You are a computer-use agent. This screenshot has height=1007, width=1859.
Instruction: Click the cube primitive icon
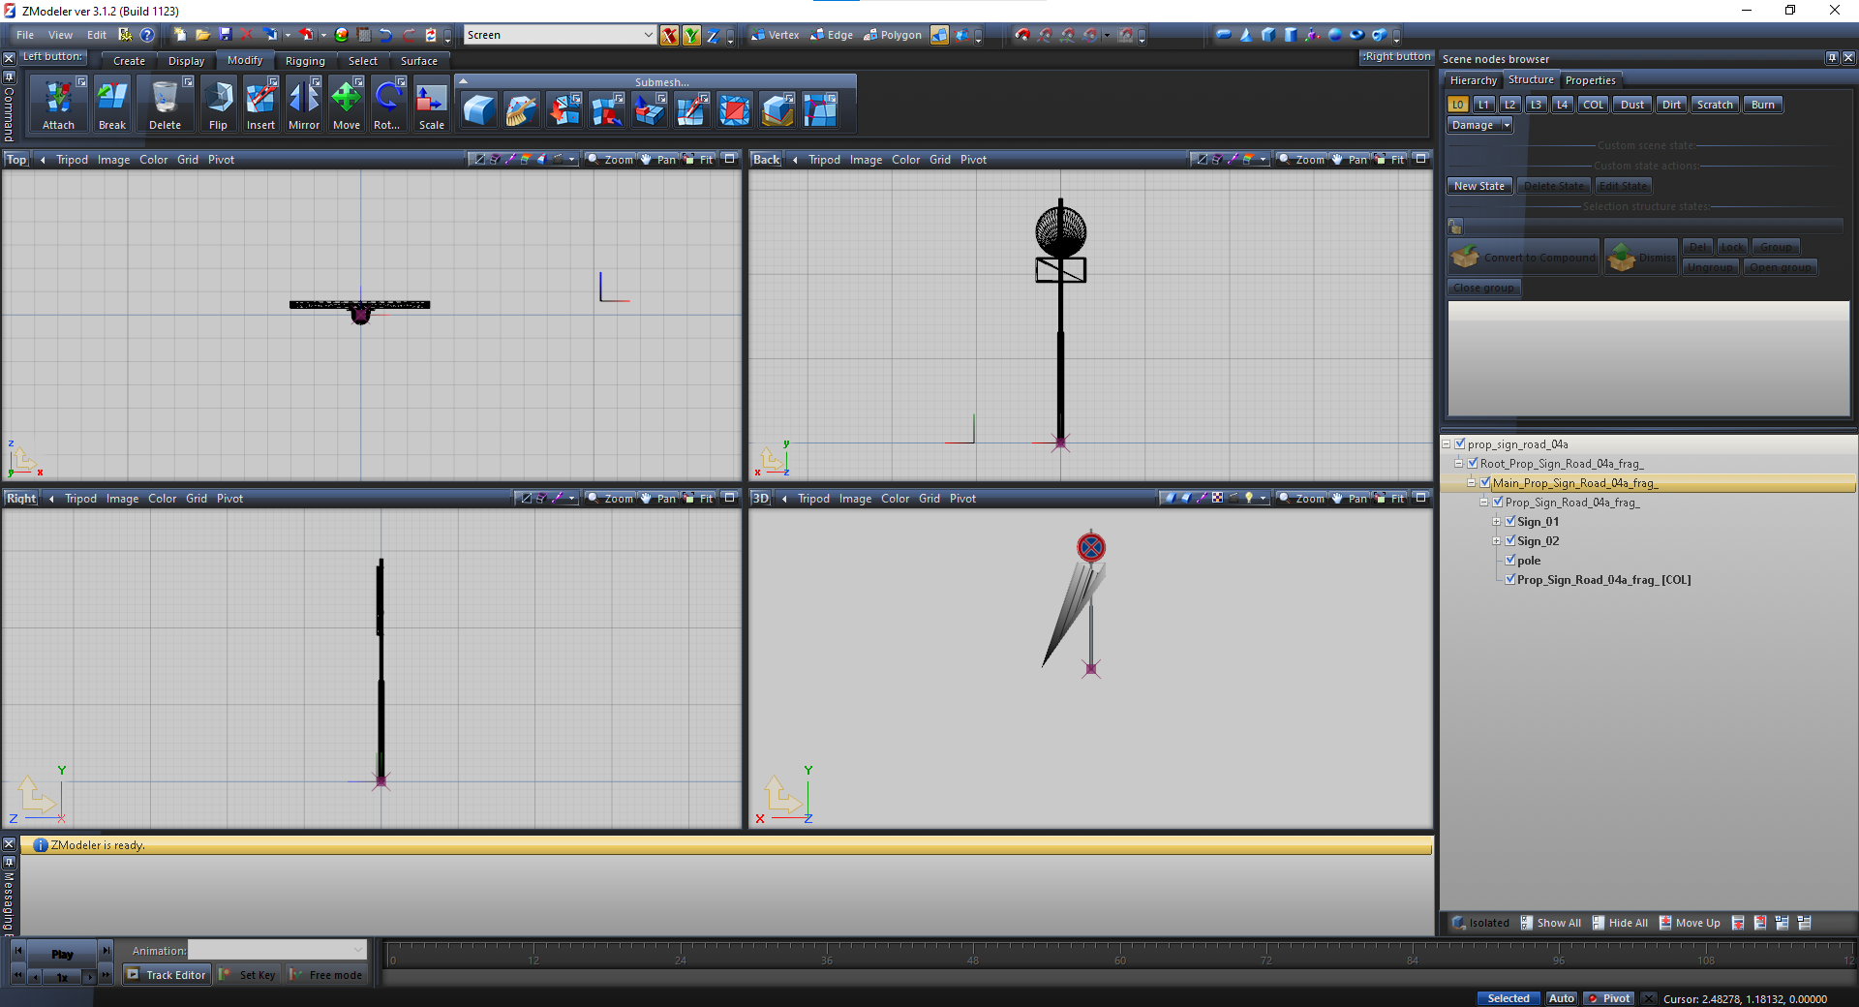point(1268,35)
